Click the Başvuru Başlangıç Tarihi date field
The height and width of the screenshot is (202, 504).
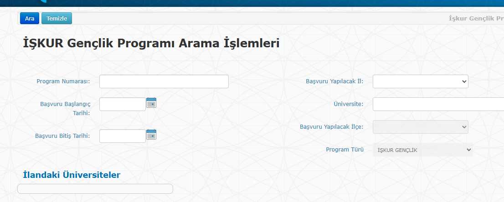click(x=122, y=104)
